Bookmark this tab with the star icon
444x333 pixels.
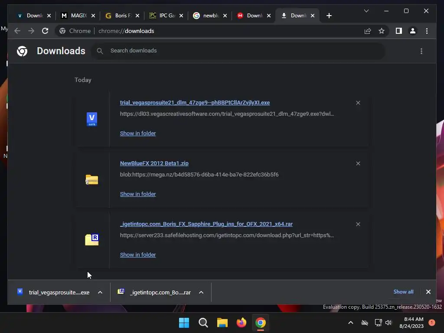coord(382,31)
